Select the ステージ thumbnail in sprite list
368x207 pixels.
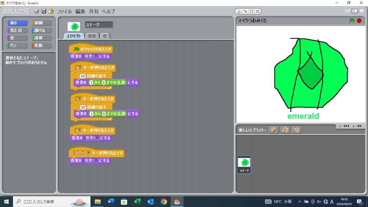pos(244,165)
